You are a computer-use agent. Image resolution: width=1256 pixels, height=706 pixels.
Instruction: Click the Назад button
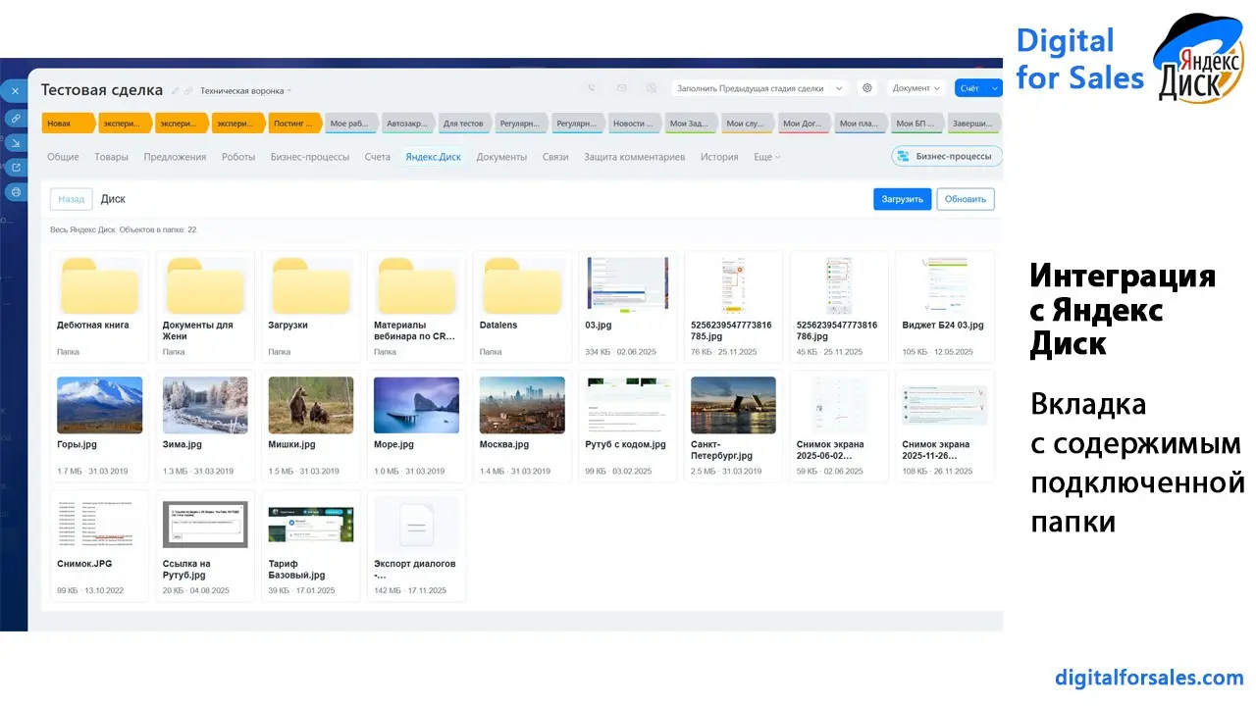tap(72, 199)
